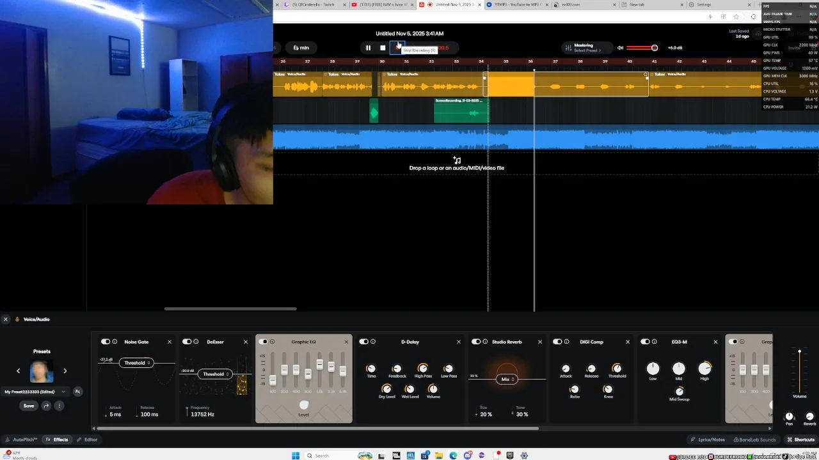The image size is (819, 460).
Task: Select previous preset with left arrow
Action: point(18,371)
